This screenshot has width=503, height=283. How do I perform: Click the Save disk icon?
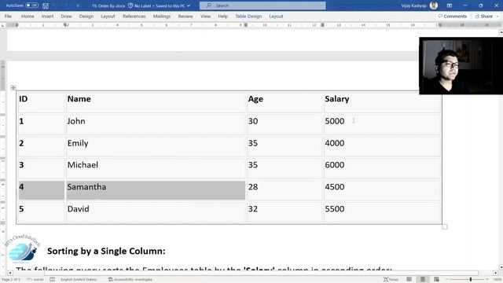(46, 6)
